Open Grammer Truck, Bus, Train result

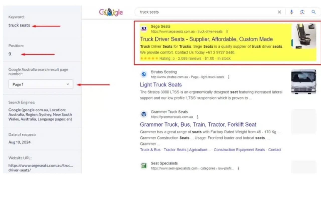pyautogui.click(x=198, y=125)
